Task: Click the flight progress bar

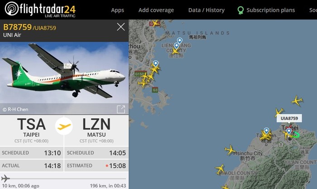Action: [x=64, y=179]
